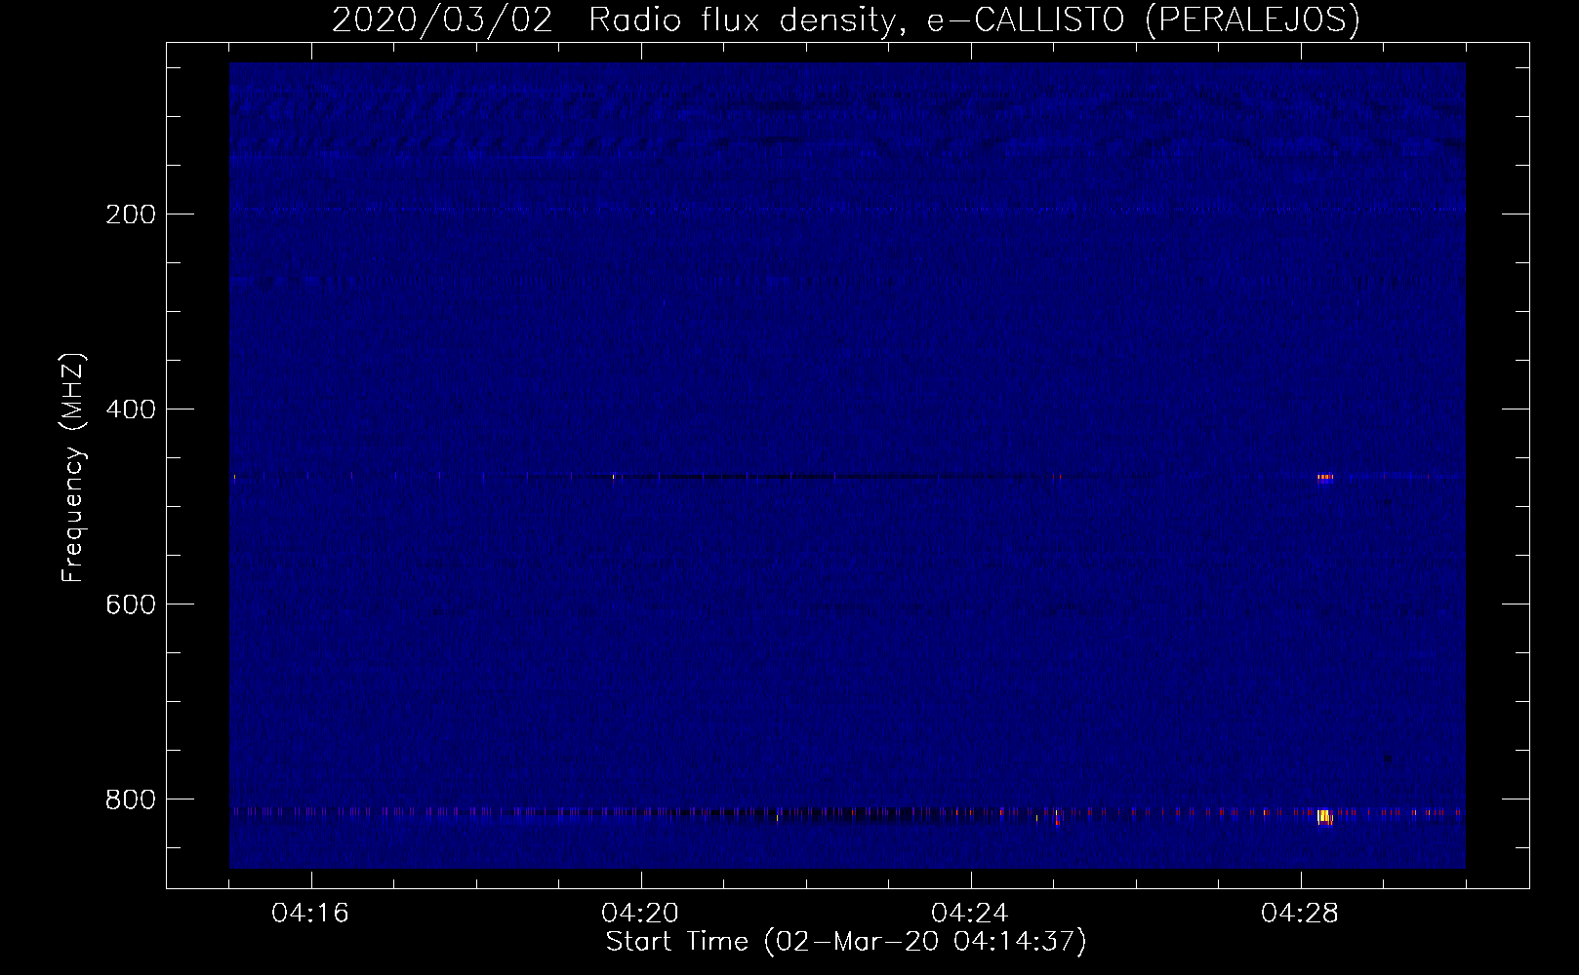
Task: Click the 'Start Time (02-Mar-20 04:14:37)' label
Action: (x=846, y=942)
